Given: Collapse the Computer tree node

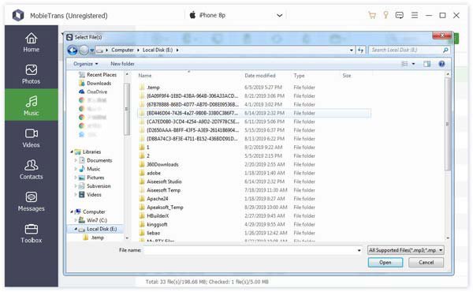Looking at the screenshot, I should (x=72, y=212).
